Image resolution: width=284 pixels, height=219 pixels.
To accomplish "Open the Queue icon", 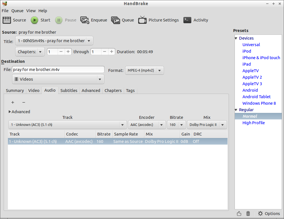I will 116,20.
